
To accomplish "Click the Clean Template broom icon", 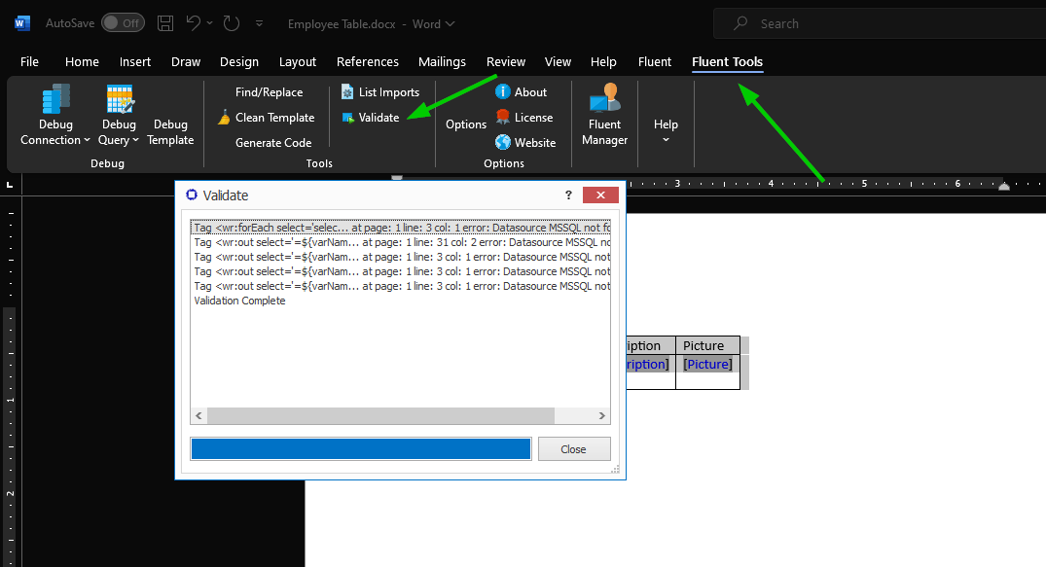I will [x=224, y=118].
